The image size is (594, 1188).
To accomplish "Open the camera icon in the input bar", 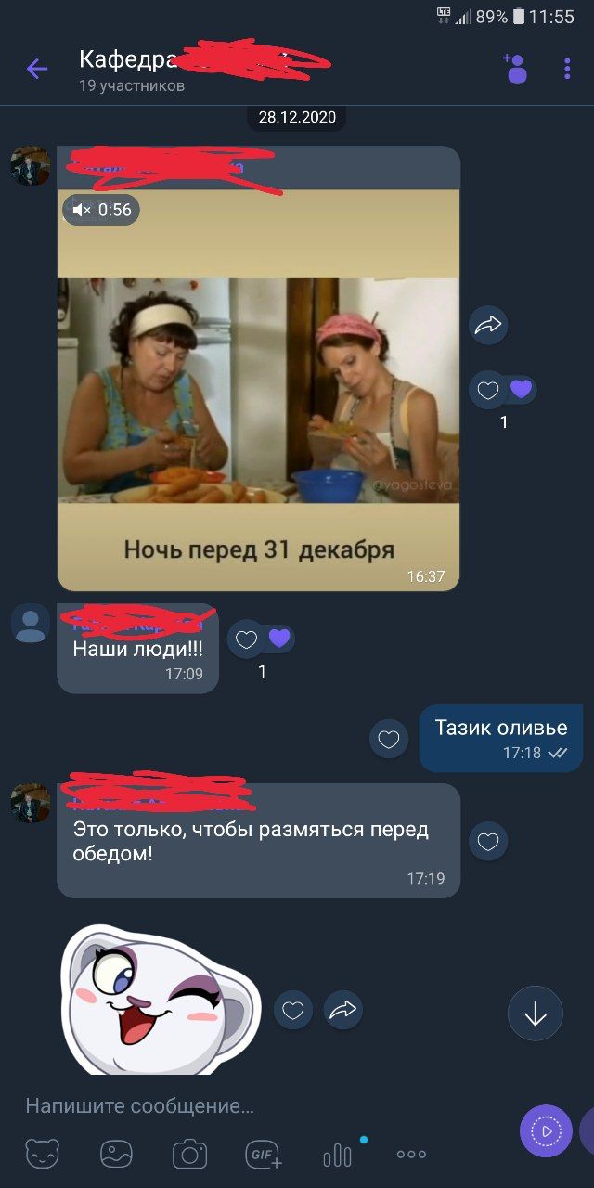I will tap(189, 1155).
